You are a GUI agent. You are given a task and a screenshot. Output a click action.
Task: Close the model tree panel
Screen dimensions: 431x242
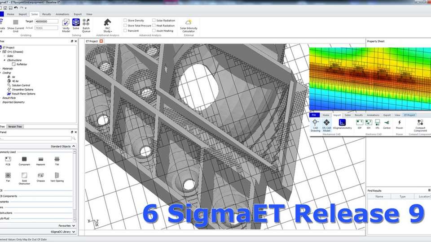tap(76, 41)
